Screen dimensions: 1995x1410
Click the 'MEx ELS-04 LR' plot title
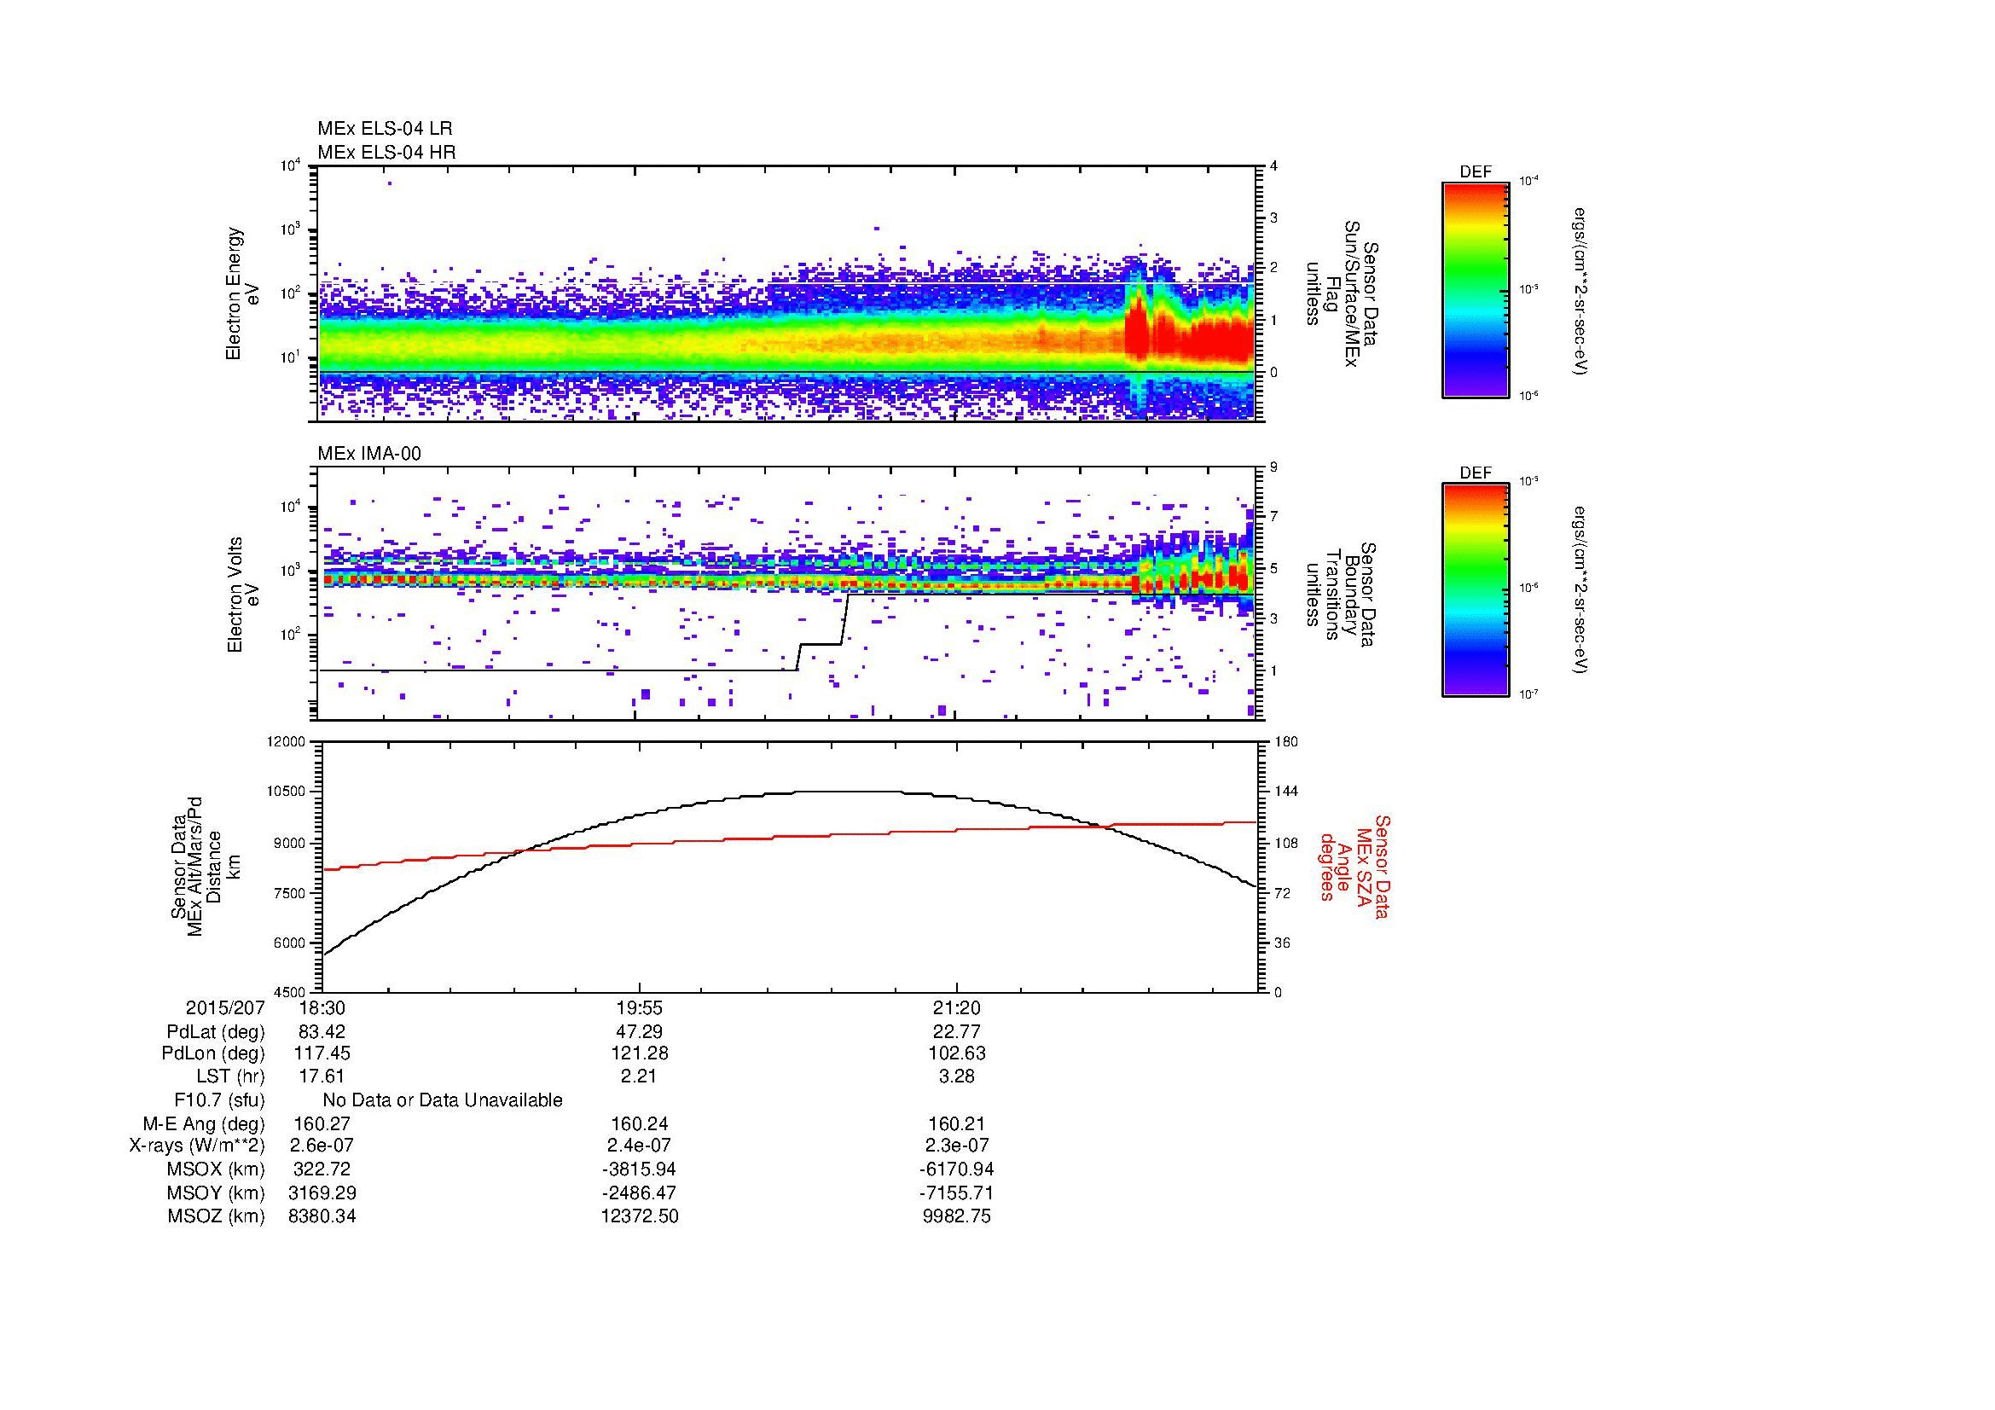point(385,129)
